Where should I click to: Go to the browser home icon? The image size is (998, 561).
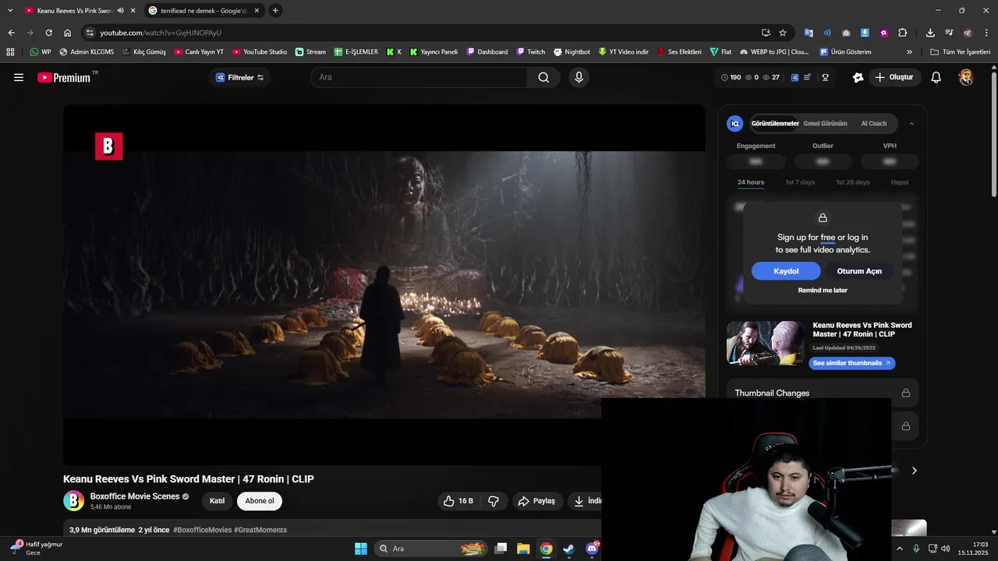pos(67,33)
